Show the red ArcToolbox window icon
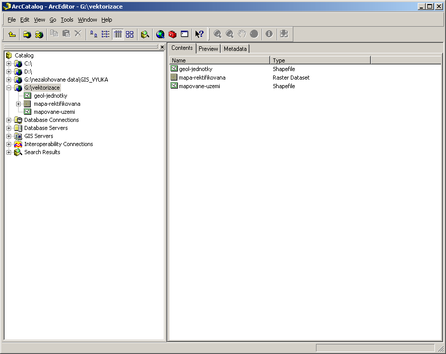Screen dimensions: 446x354 click(172, 34)
